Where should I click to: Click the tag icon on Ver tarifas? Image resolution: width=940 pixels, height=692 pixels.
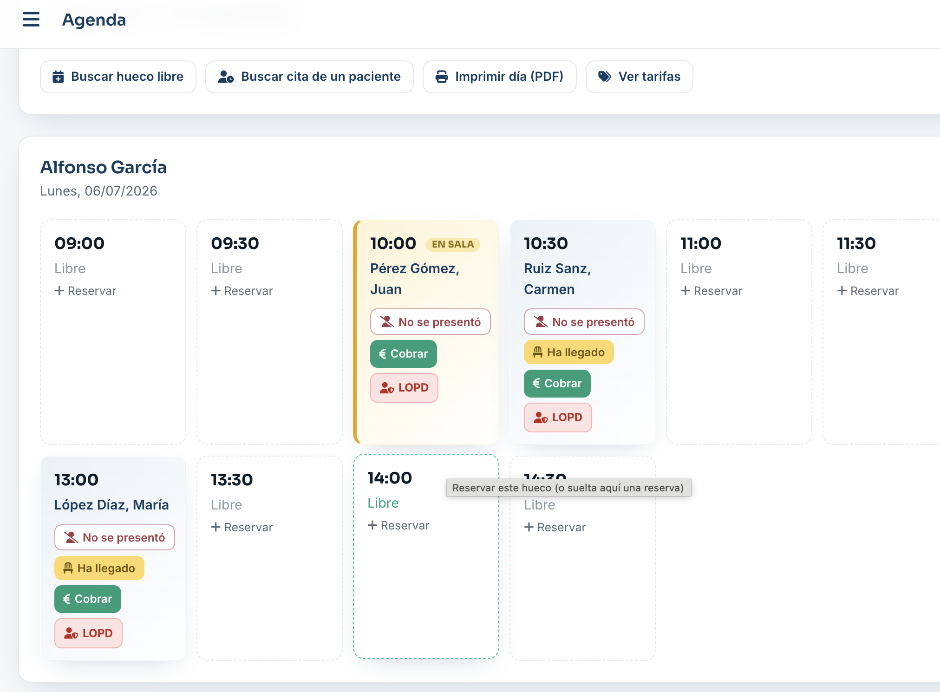pyautogui.click(x=604, y=77)
